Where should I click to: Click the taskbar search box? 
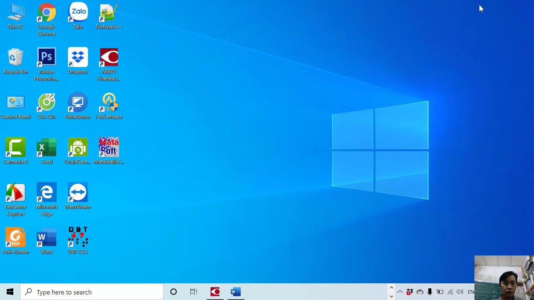92,292
